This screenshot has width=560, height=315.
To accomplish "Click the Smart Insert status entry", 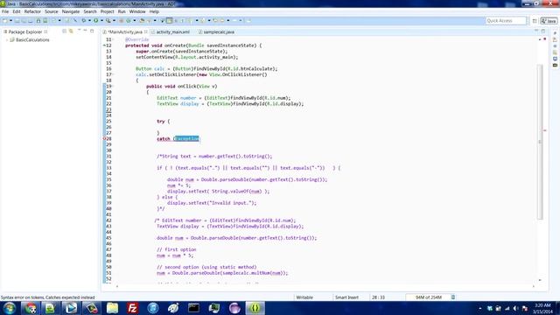I will (346, 297).
